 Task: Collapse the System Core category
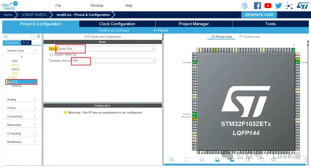coord(35,51)
